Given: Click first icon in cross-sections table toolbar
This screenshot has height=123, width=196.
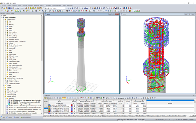Looking at the screenshot, I should click(45, 98).
